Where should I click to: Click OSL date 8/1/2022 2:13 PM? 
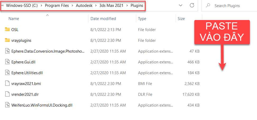tap(106, 29)
